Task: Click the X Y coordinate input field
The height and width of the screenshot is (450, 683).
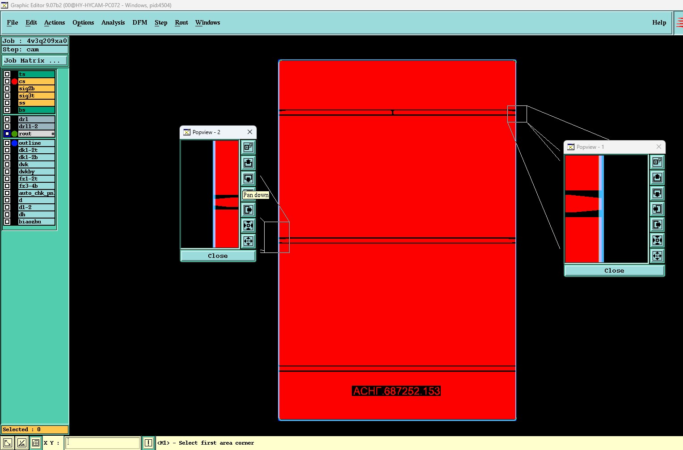Action: pyautogui.click(x=103, y=443)
